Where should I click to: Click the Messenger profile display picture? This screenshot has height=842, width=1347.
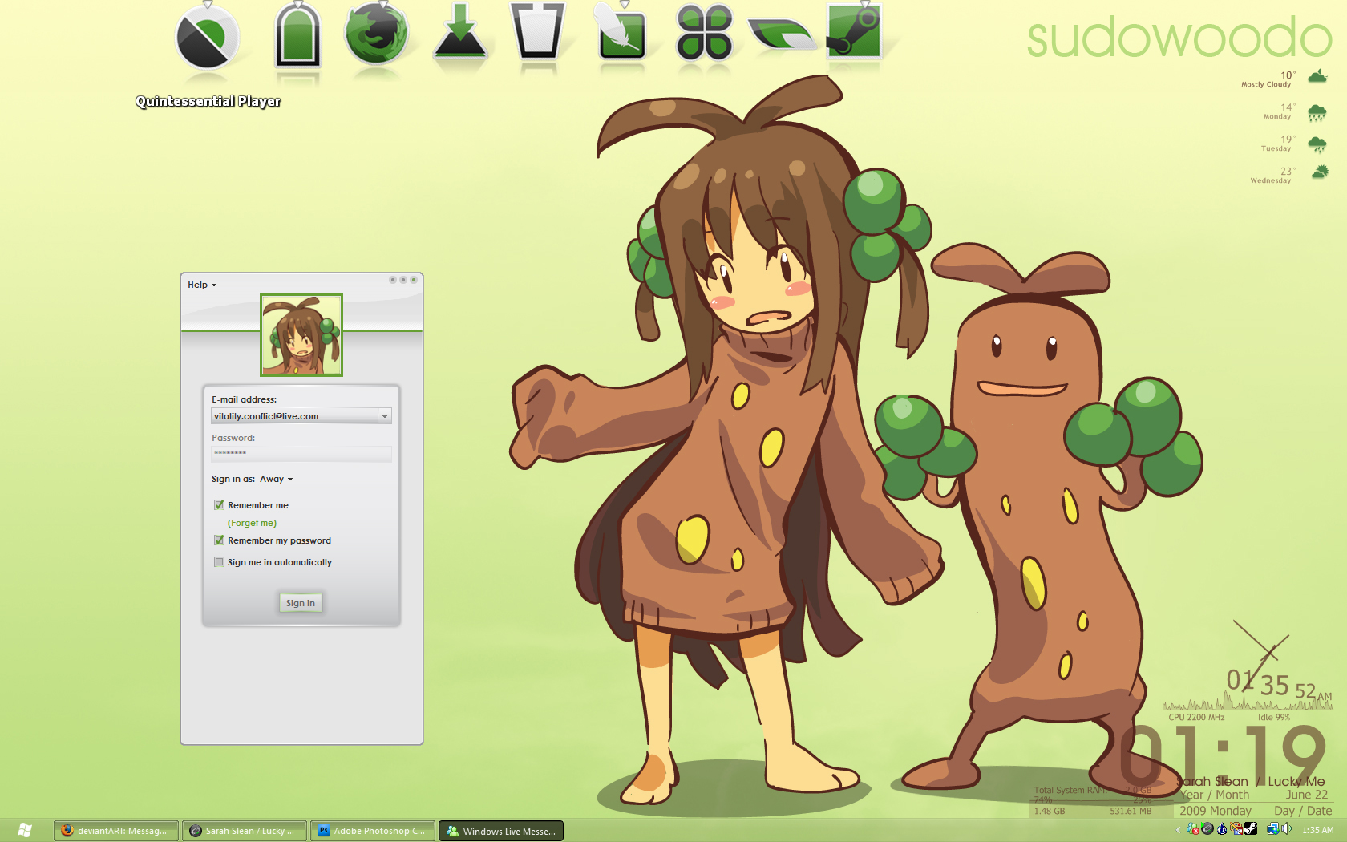coord(301,335)
